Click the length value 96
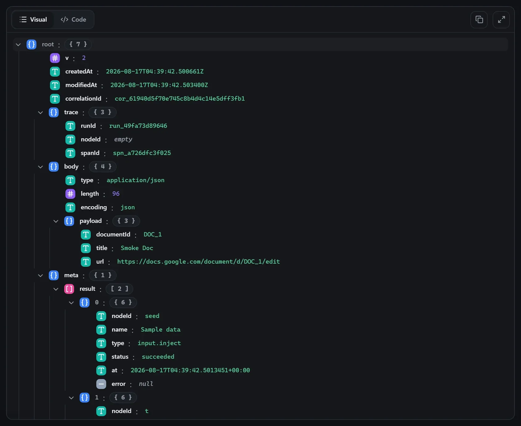Screen dimensions: 521x426 (116, 194)
